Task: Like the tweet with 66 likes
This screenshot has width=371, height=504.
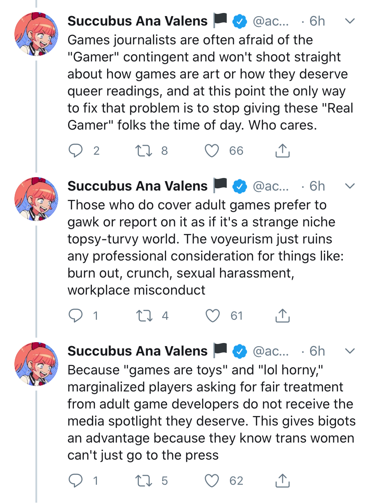Action: point(212,151)
